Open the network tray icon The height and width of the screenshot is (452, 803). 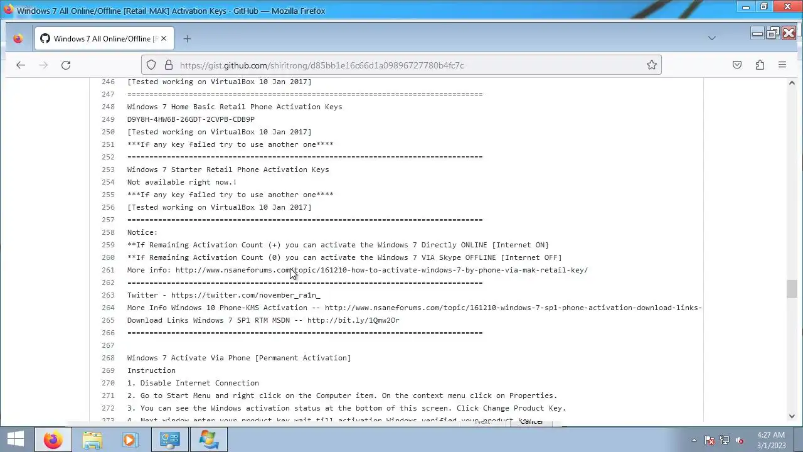point(725,440)
